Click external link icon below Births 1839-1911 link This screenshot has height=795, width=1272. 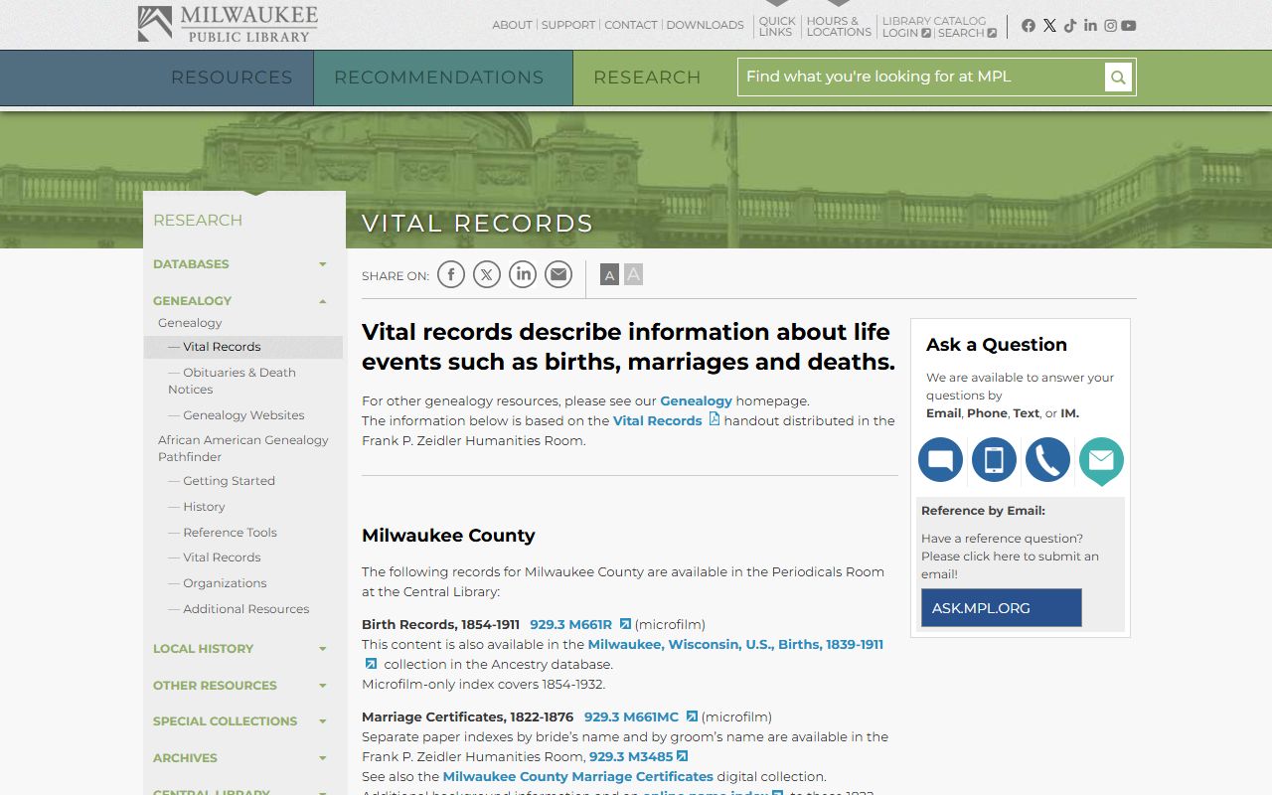point(371,664)
